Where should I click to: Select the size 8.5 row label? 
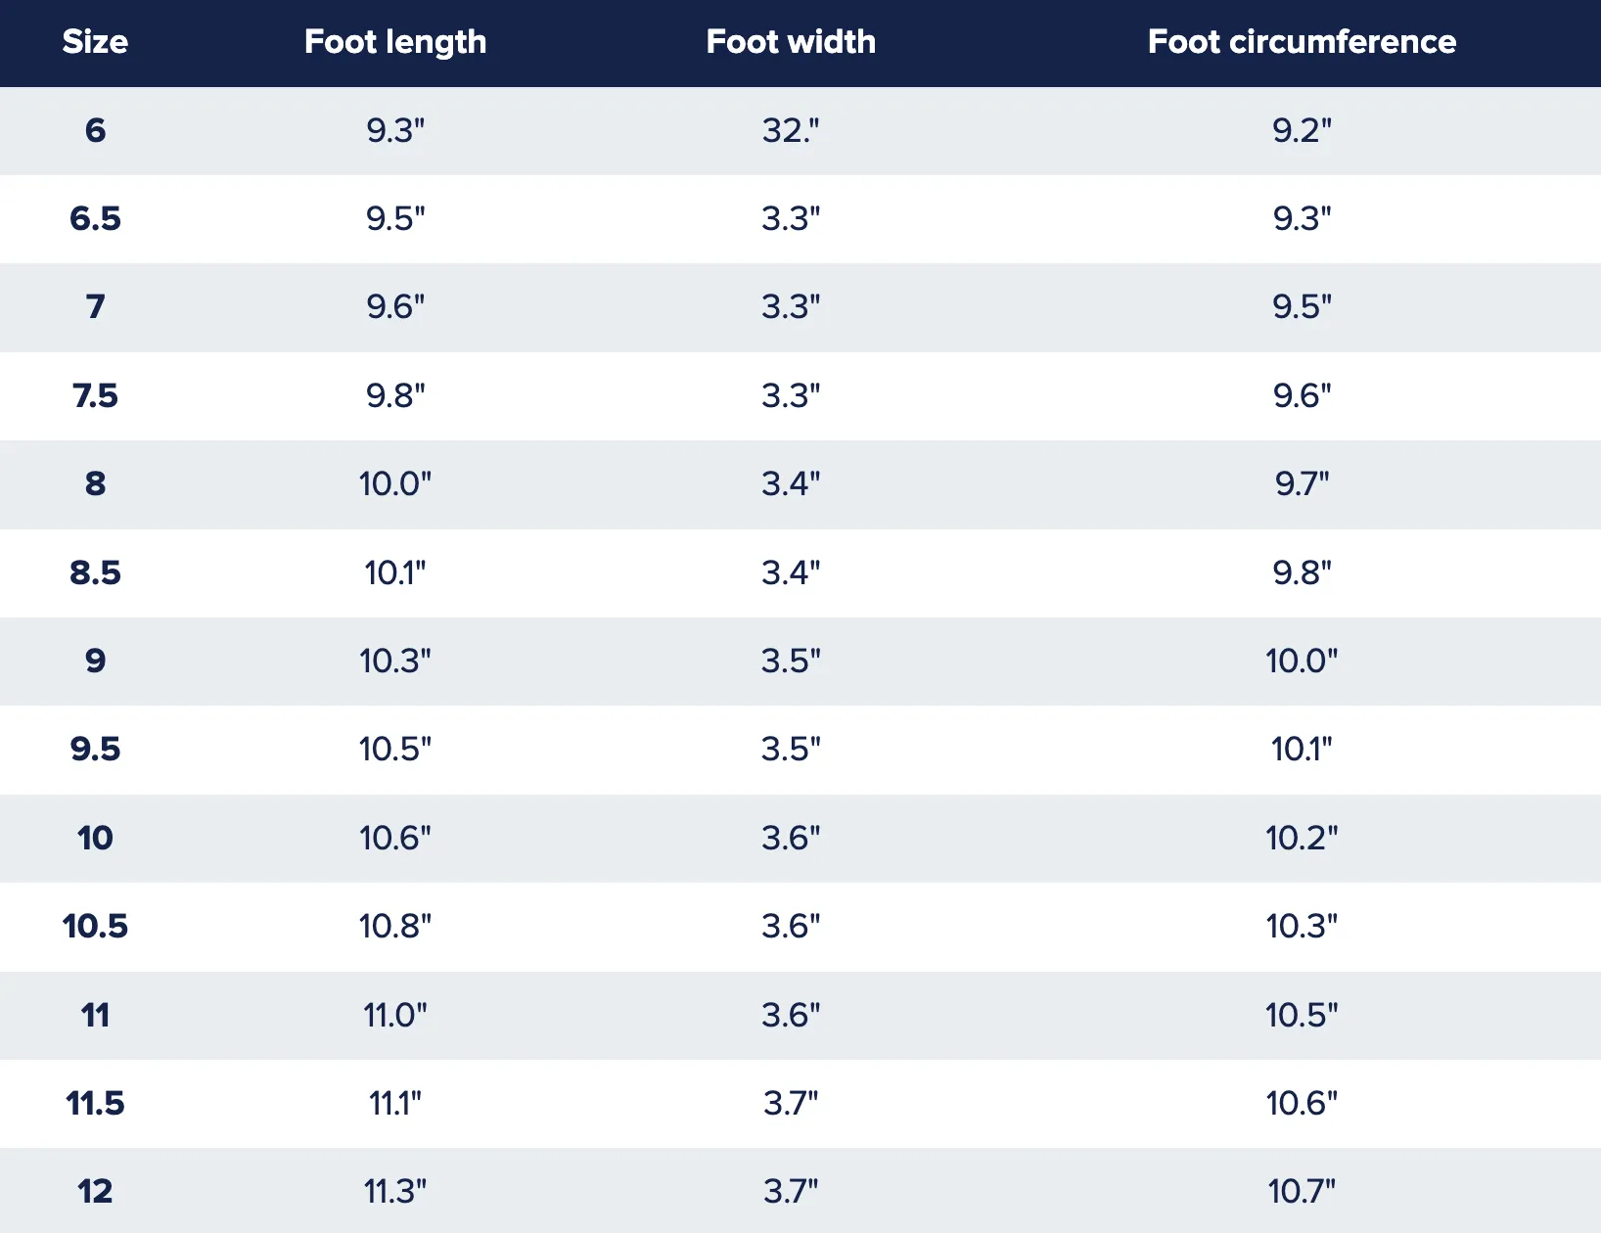click(95, 572)
